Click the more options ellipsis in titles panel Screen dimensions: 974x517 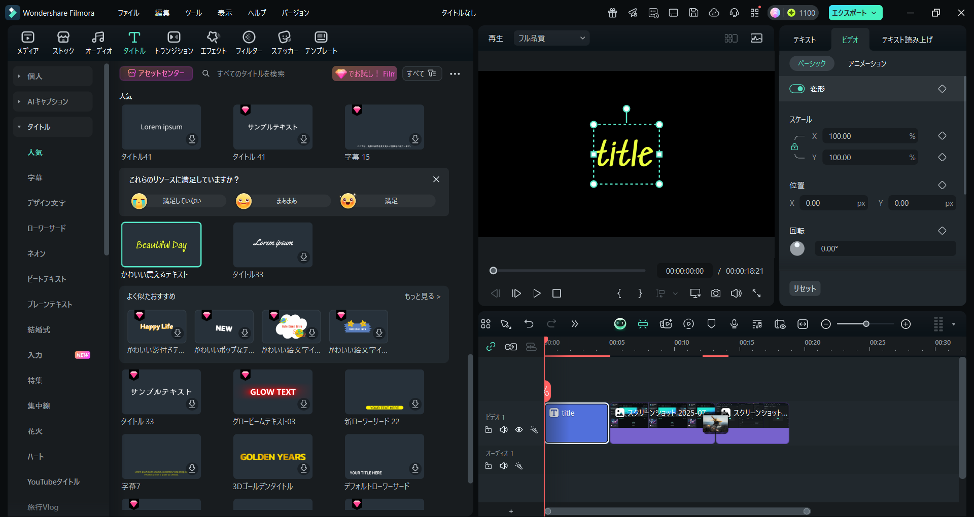(x=455, y=74)
